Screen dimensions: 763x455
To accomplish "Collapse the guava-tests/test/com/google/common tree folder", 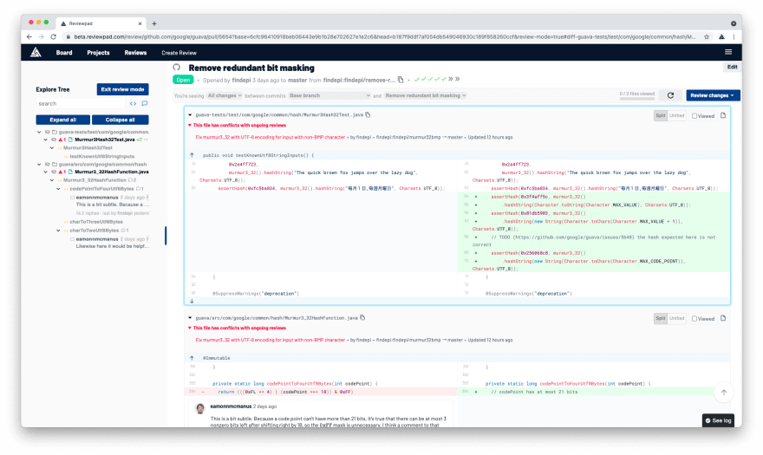I will coord(39,132).
